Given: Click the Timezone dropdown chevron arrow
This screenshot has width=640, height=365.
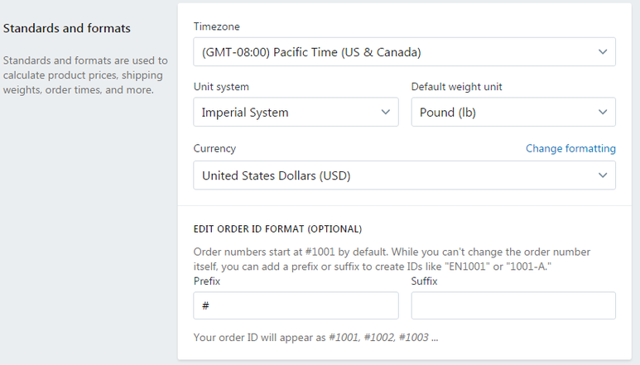Looking at the screenshot, I should tap(602, 52).
